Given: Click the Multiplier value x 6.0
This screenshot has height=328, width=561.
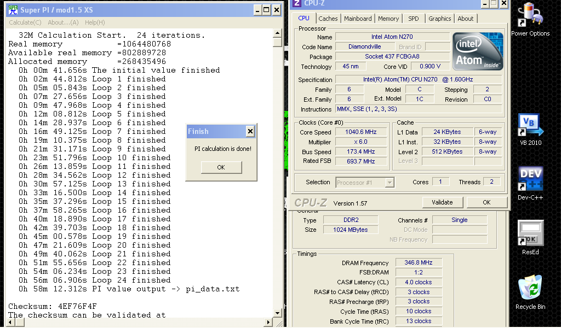Looking at the screenshot, I should click(360, 142).
